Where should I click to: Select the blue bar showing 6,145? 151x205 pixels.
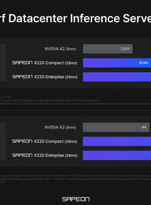coord(117,63)
